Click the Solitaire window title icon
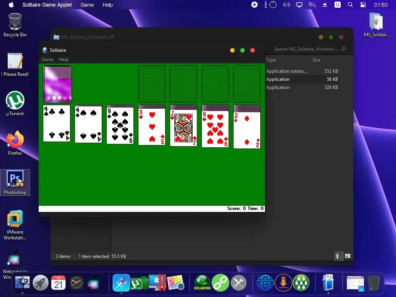The width and height of the screenshot is (396, 297). coord(44,50)
